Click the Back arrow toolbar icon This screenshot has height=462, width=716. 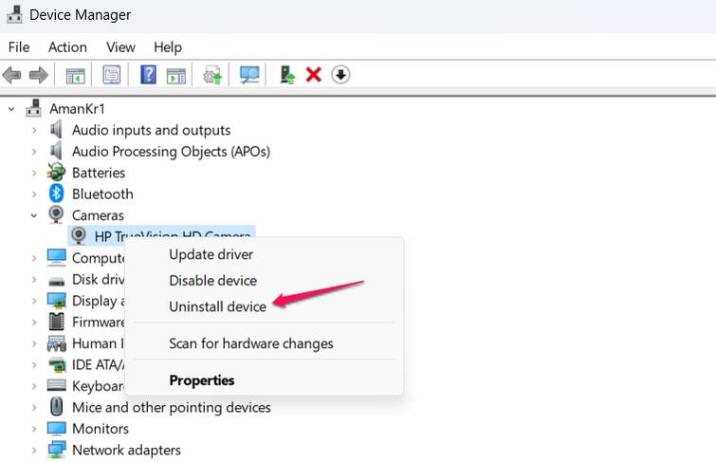(x=12, y=75)
